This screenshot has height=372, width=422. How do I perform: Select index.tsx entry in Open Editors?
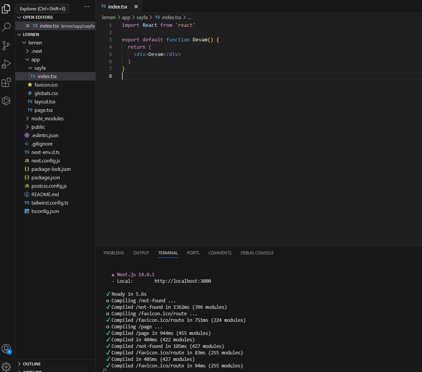pos(56,26)
